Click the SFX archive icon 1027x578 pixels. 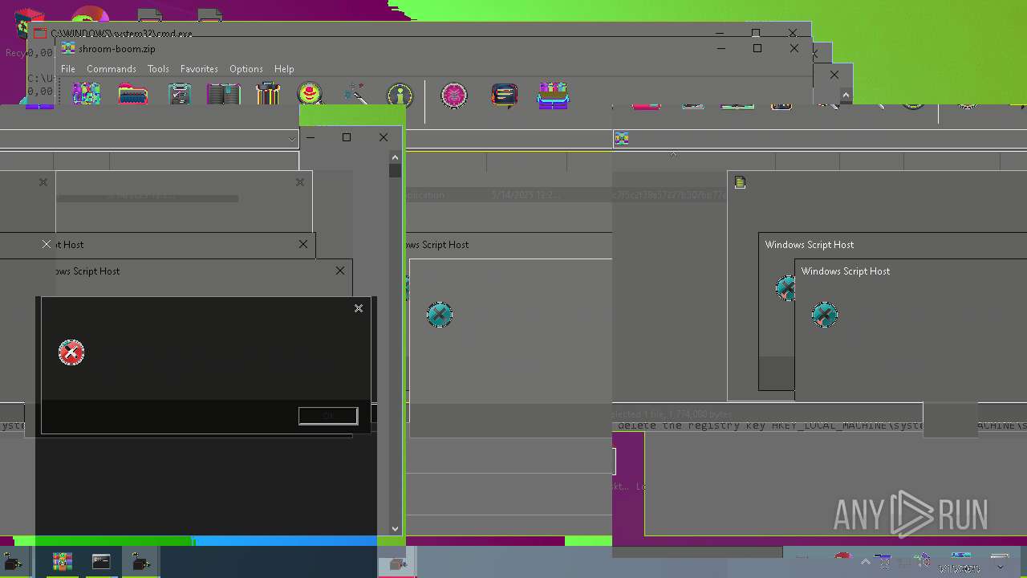[x=553, y=95]
